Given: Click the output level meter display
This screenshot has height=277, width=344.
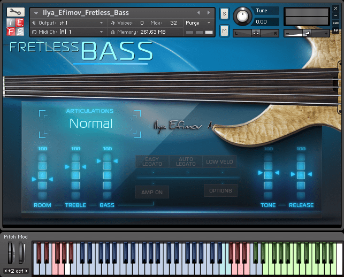Looking at the screenshot, I should (x=307, y=17).
